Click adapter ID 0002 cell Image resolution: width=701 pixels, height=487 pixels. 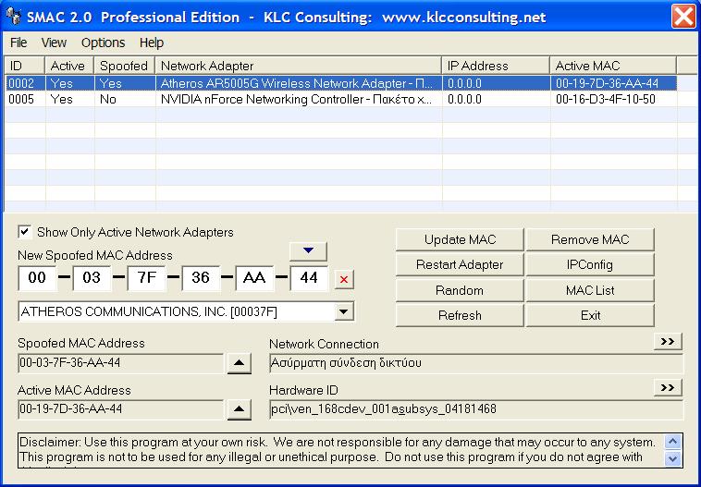tap(21, 83)
